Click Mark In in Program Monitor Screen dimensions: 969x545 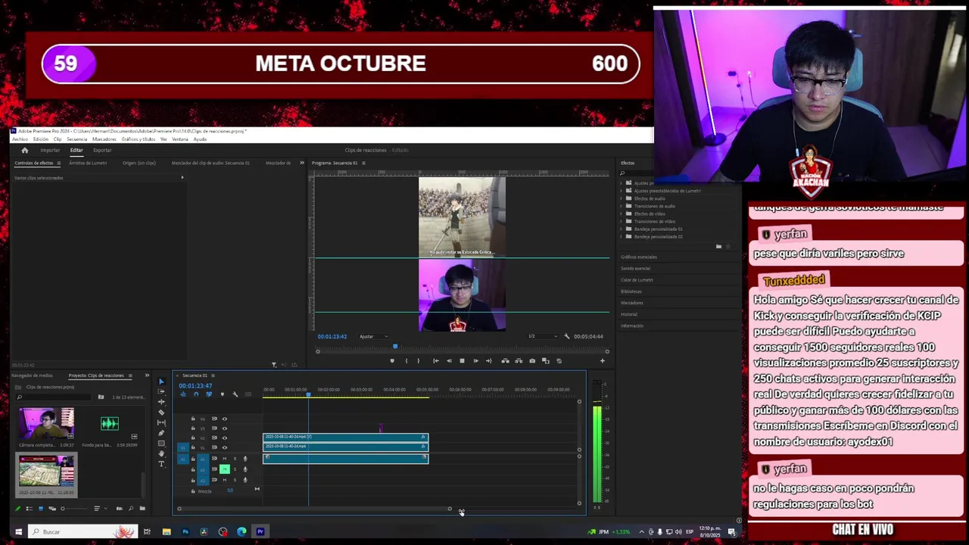(407, 361)
